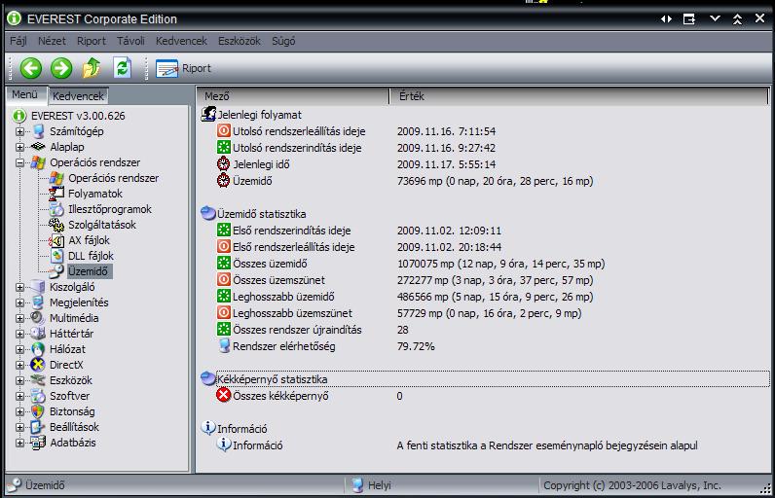
Task: Click the Érték column header
Action: pyautogui.click(x=578, y=96)
